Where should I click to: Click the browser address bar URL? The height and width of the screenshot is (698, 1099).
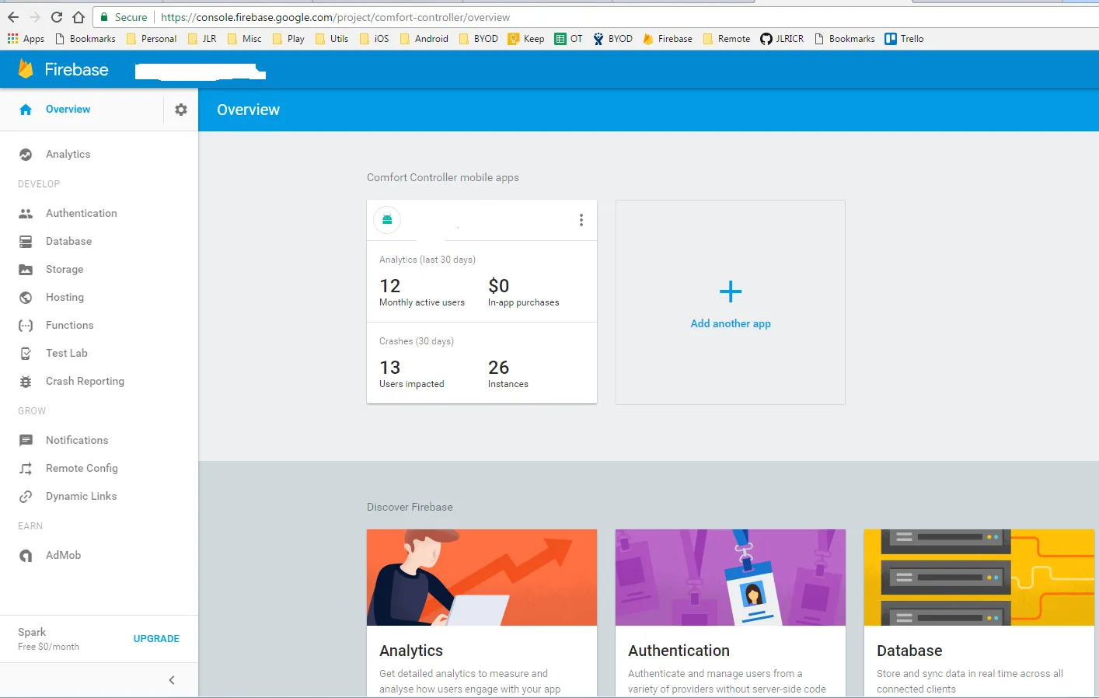pyautogui.click(x=335, y=17)
